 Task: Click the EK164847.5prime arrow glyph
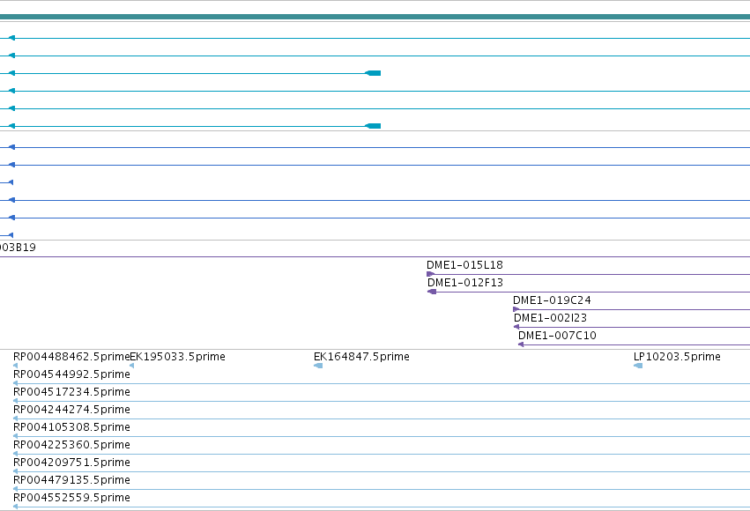pyautogui.click(x=318, y=366)
